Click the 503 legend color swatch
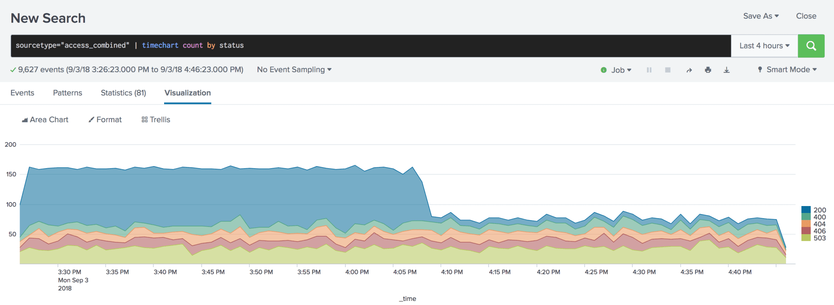834x305 pixels. click(x=805, y=238)
